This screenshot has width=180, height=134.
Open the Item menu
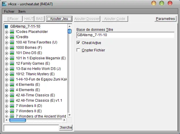(22, 11)
